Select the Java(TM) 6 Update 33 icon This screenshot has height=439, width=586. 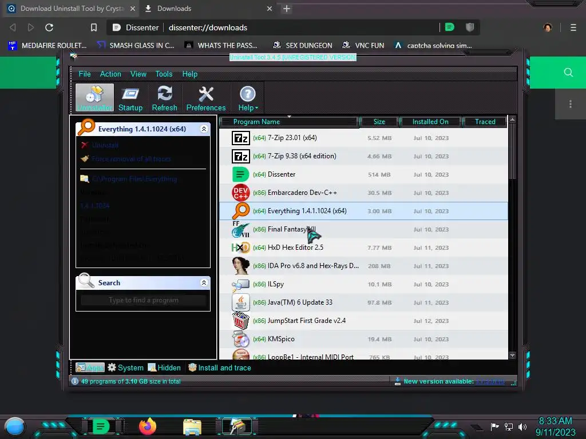(241, 302)
